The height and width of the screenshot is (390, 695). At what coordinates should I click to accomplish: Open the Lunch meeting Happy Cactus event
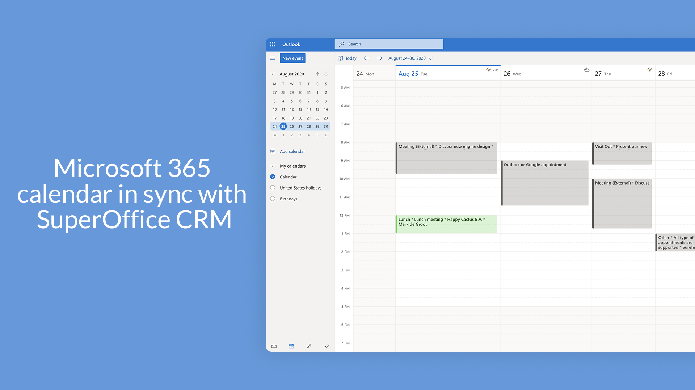point(446,224)
